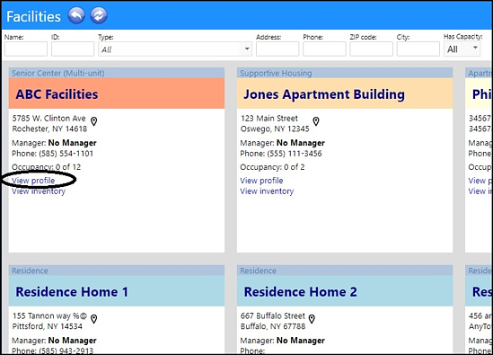Viewport: 493px width, 355px height.
Task: Click phone number (585) 554-1101
Action: [x=66, y=154]
